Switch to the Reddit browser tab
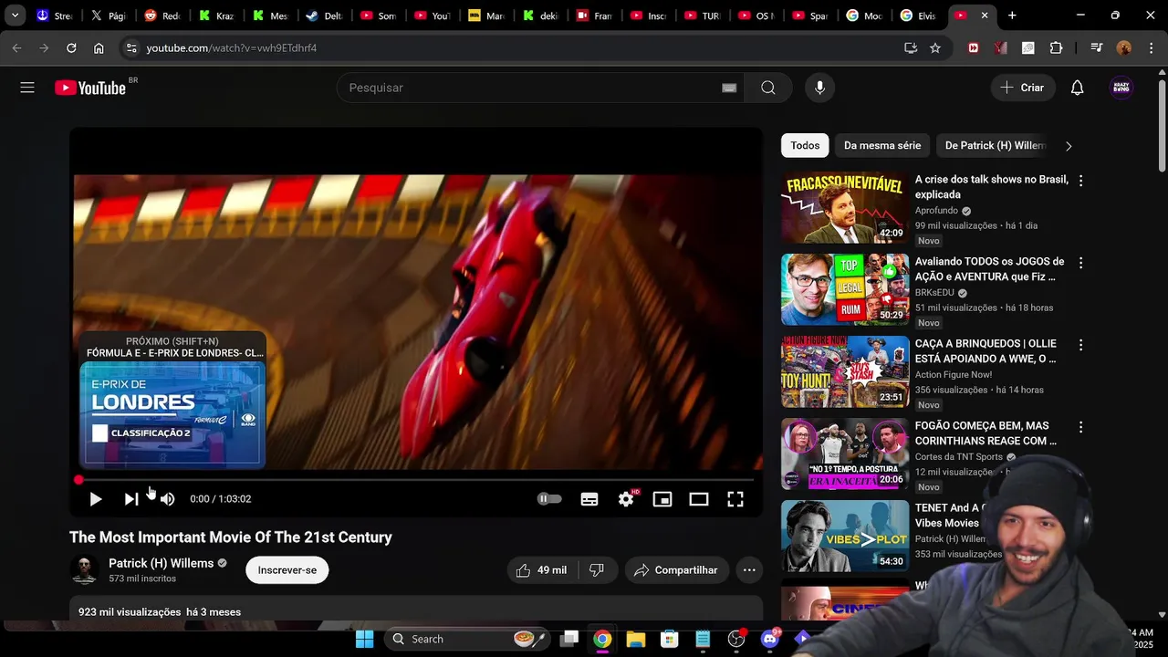The height and width of the screenshot is (657, 1168). tap(162, 16)
